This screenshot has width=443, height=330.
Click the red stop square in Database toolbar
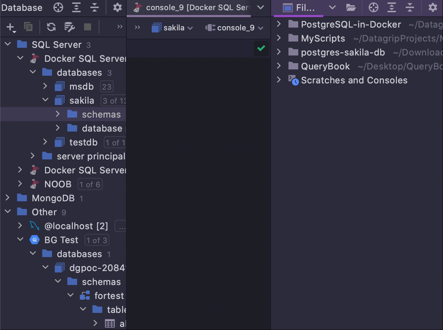tap(88, 27)
